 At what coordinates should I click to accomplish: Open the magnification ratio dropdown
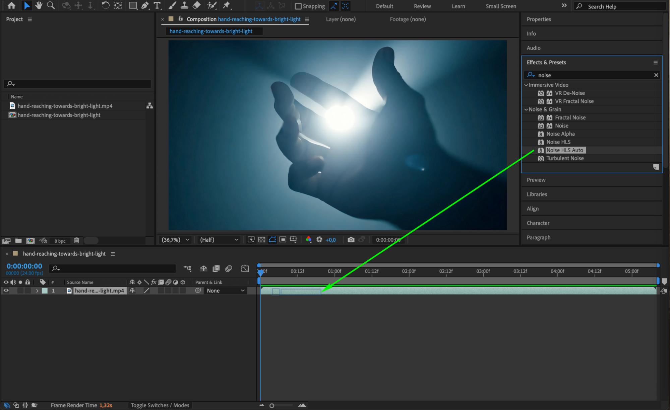176,240
